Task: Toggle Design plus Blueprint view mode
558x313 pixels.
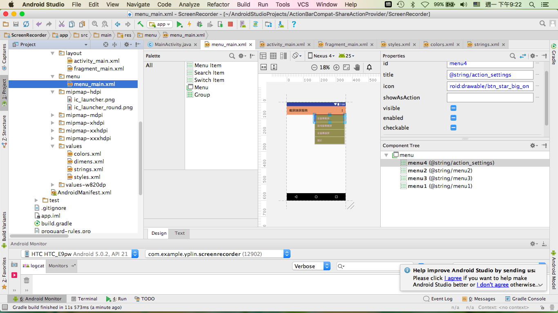Action: 283,56
